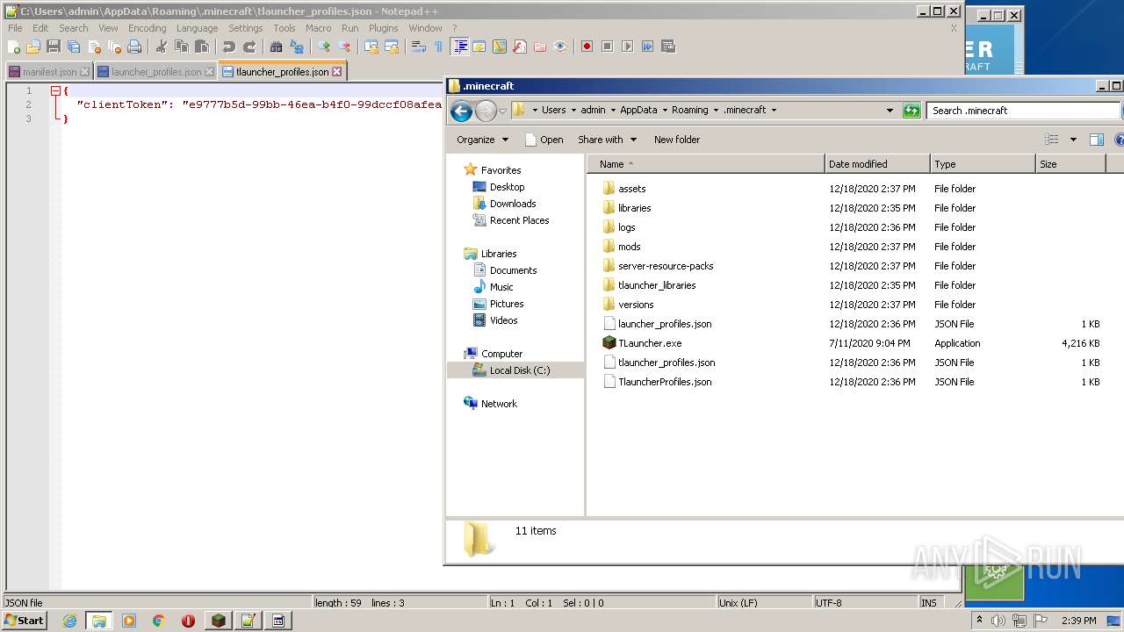Go back in the Explorer window
Viewport: 1124px width, 632px height.
pyautogui.click(x=461, y=111)
